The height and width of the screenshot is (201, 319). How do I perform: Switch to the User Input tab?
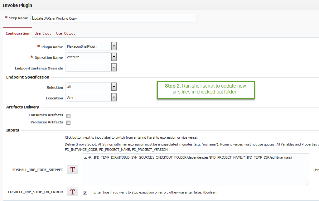(42, 33)
